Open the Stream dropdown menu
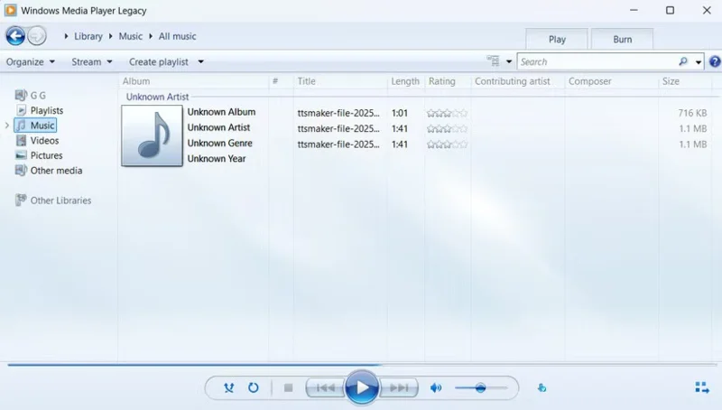722x410 pixels. 91,61
